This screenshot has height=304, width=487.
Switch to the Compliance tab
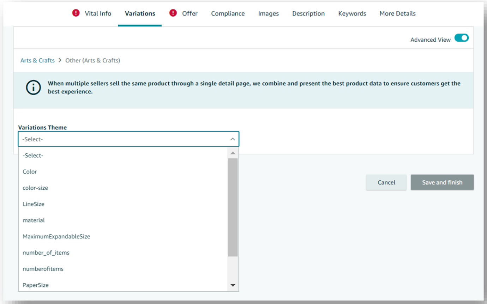point(228,13)
